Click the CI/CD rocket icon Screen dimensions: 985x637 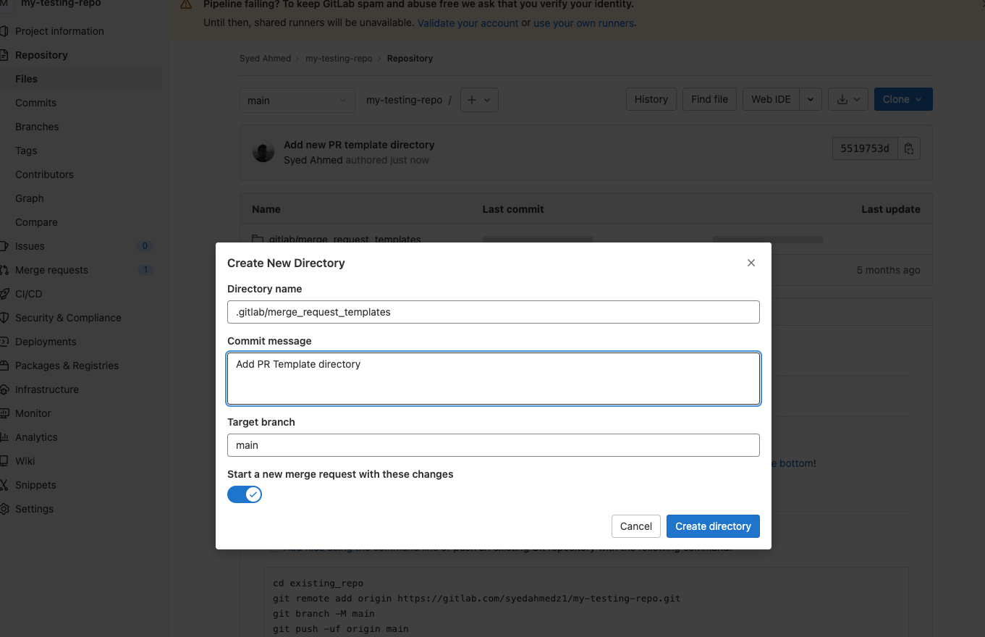pyautogui.click(x=5, y=294)
